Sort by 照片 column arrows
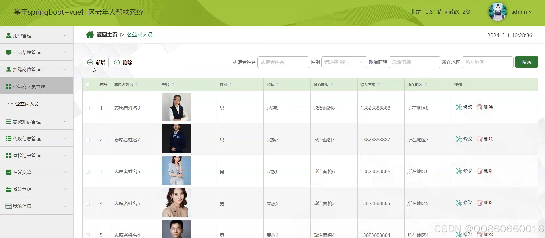The height and width of the screenshot is (238, 545). [x=173, y=85]
